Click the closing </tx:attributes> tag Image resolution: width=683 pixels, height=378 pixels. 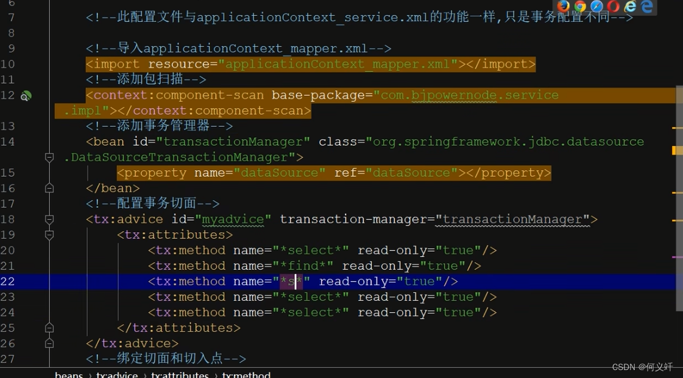tap(179, 328)
